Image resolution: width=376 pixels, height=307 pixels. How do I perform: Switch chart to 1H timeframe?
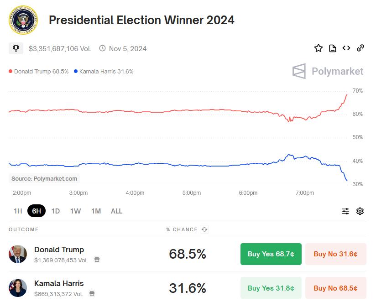[18, 211]
